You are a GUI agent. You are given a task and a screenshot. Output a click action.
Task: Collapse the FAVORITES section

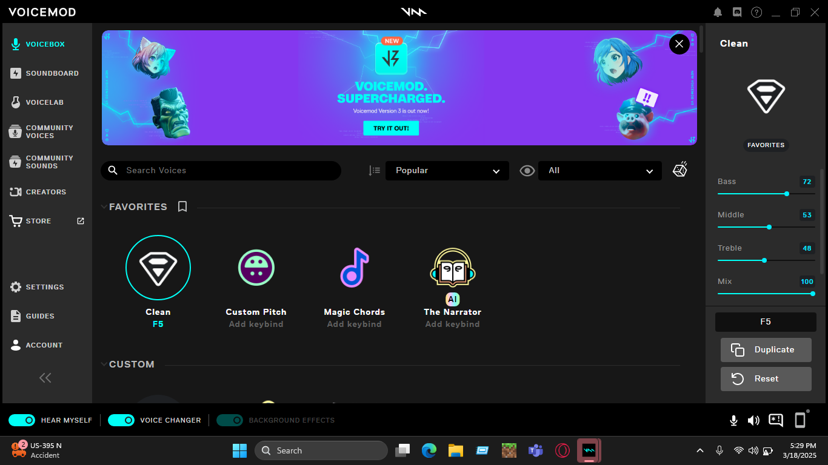104,207
